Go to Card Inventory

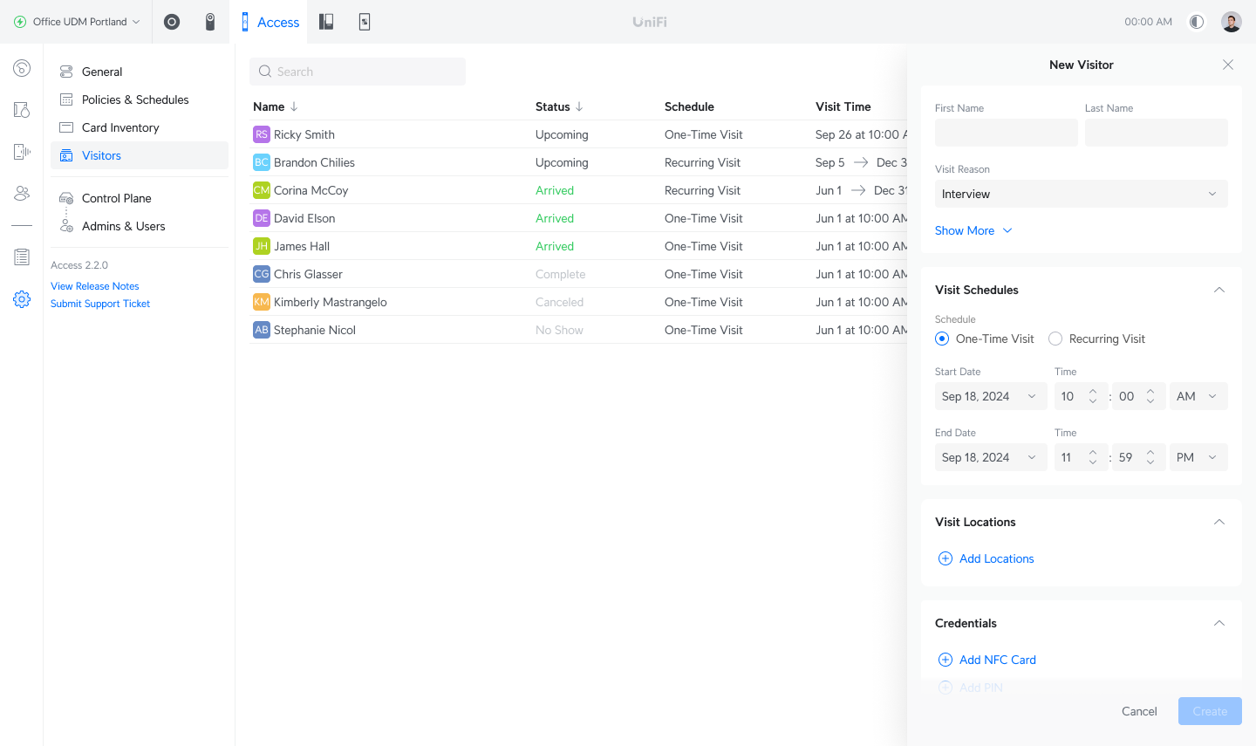(x=140, y=127)
